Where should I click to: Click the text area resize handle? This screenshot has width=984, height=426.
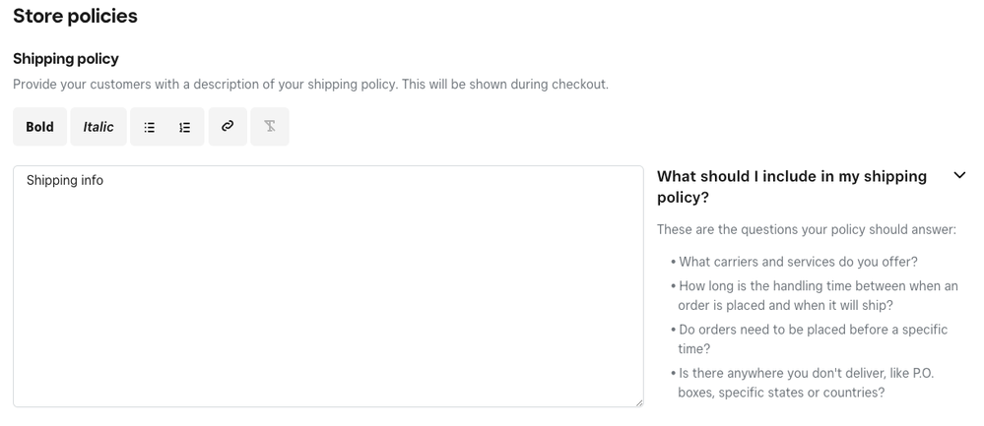(638, 401)
